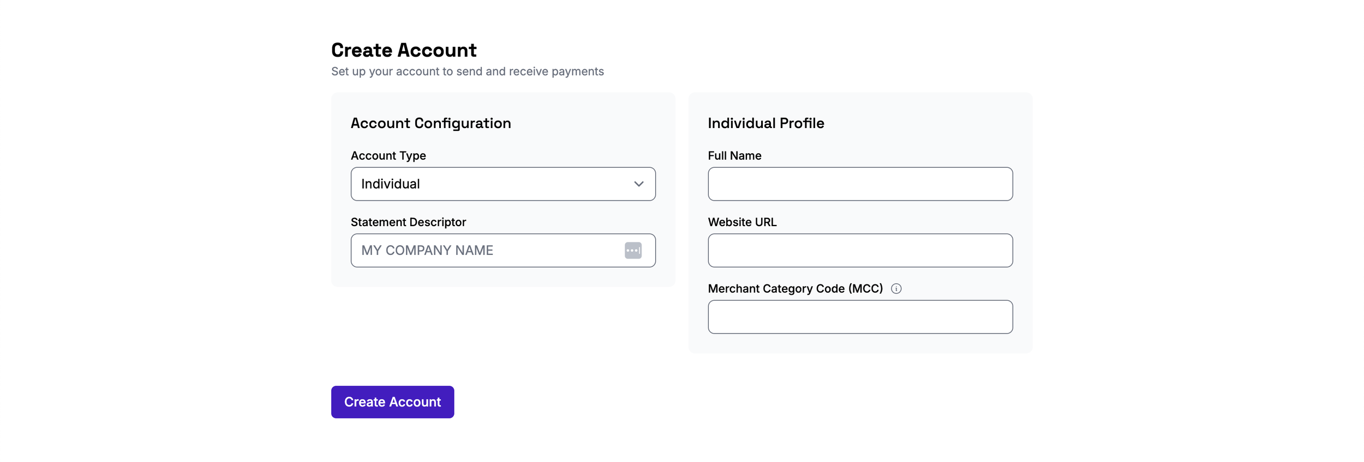Click the Create Account page heading
1364x462 pixels.
click(x=404, y=50)
